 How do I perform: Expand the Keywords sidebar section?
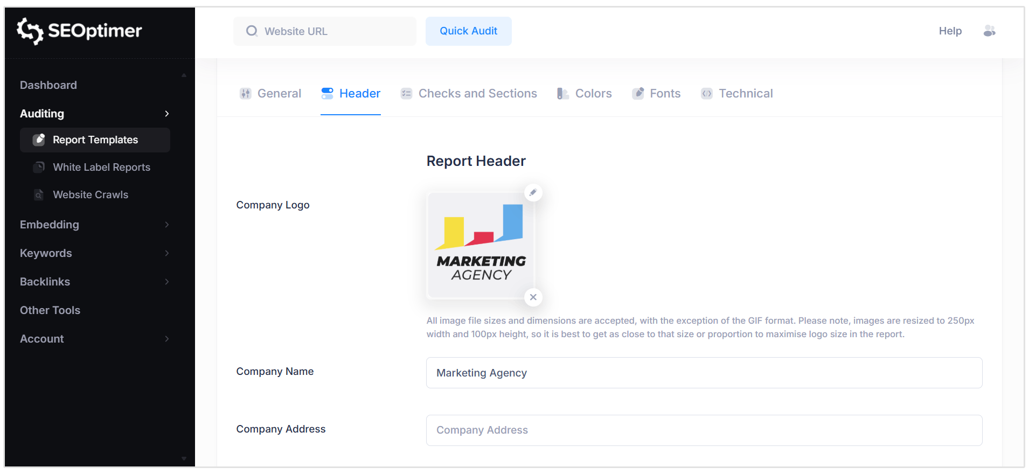167,253
